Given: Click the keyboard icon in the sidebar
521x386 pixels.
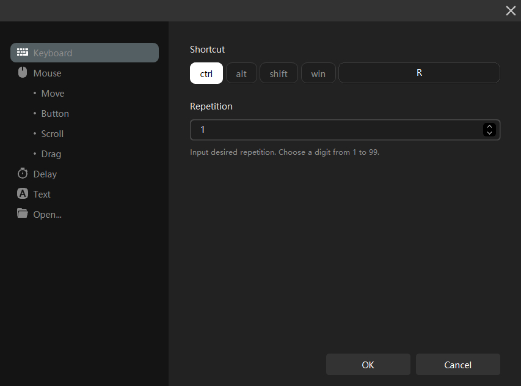Looking at the screenshot, I should point(23,53).
